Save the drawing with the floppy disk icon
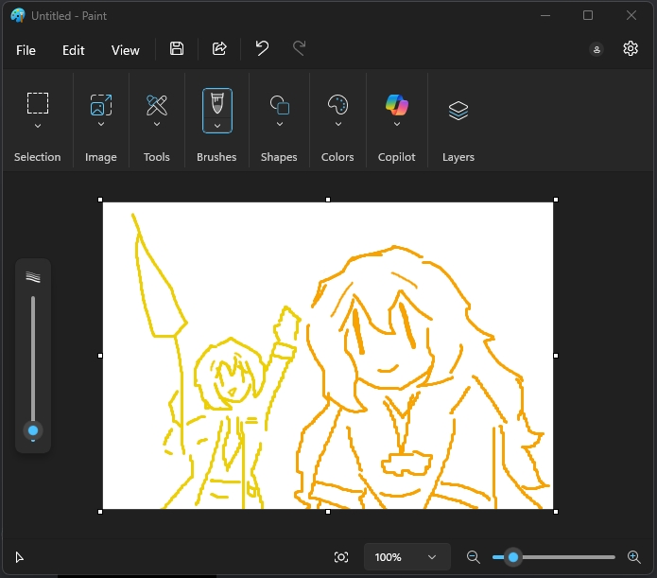 (177, 49)
